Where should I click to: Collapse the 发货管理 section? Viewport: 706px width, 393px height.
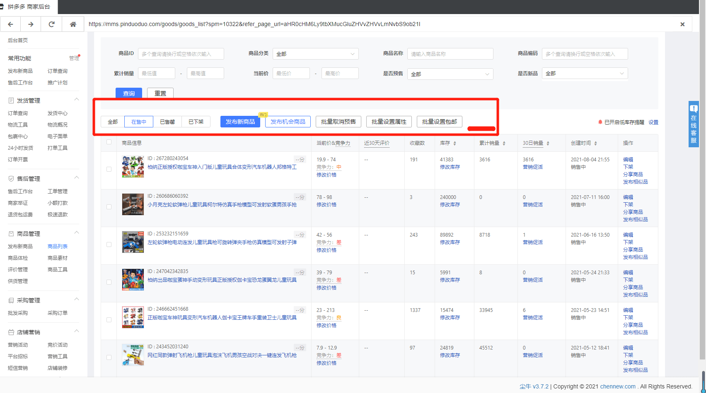77,99
